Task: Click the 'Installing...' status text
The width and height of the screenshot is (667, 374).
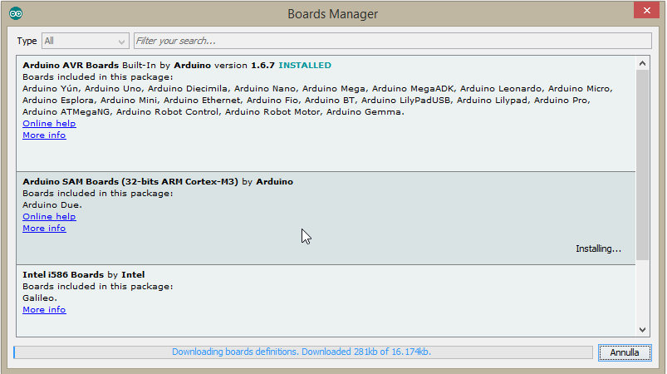Action: pyautogui.click(x=598, y=249)
